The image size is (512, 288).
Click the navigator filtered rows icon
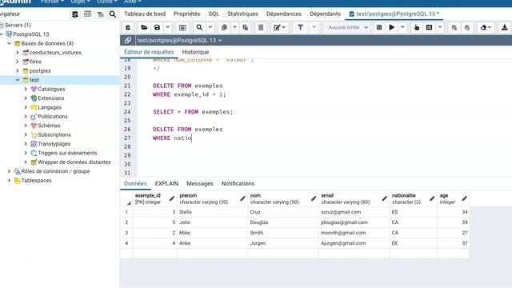(x=100, y=14)
